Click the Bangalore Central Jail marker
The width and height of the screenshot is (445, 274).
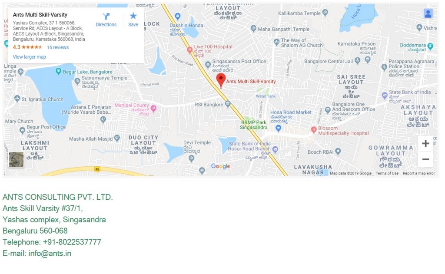(x=358, y=60)
